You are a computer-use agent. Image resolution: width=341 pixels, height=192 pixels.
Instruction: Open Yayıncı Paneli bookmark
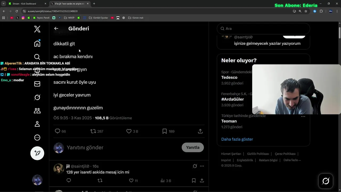pos(41,18)
